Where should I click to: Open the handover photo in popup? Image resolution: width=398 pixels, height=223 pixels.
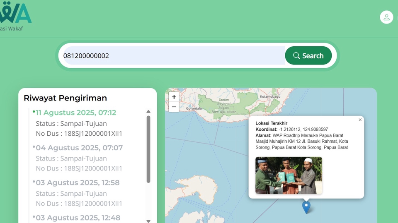click(x=289, y=175)
